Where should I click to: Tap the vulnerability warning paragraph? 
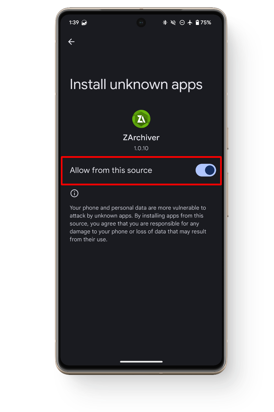coord(138,224)
